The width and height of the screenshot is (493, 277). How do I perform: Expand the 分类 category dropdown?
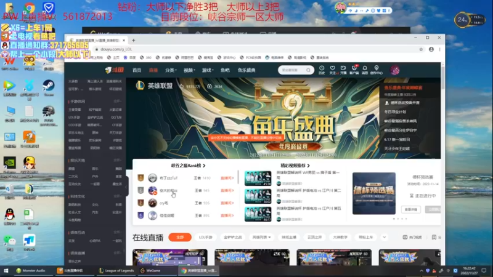click(x=171, y=70)
